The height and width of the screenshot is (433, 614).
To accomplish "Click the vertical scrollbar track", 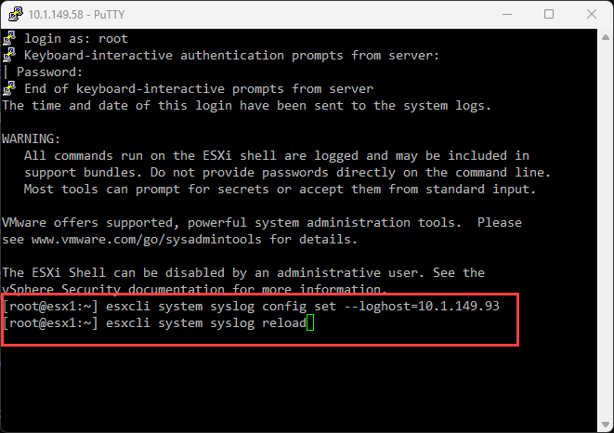I will click(605, 232).
